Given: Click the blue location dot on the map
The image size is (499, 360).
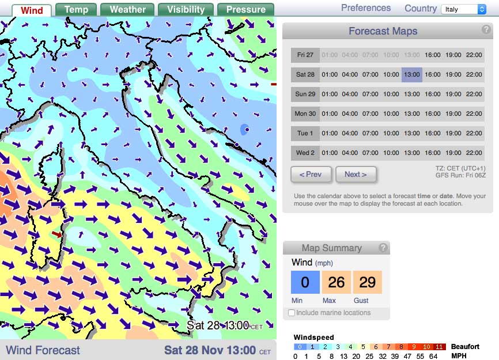Looking at the screenshot, I should pos(247,130).
